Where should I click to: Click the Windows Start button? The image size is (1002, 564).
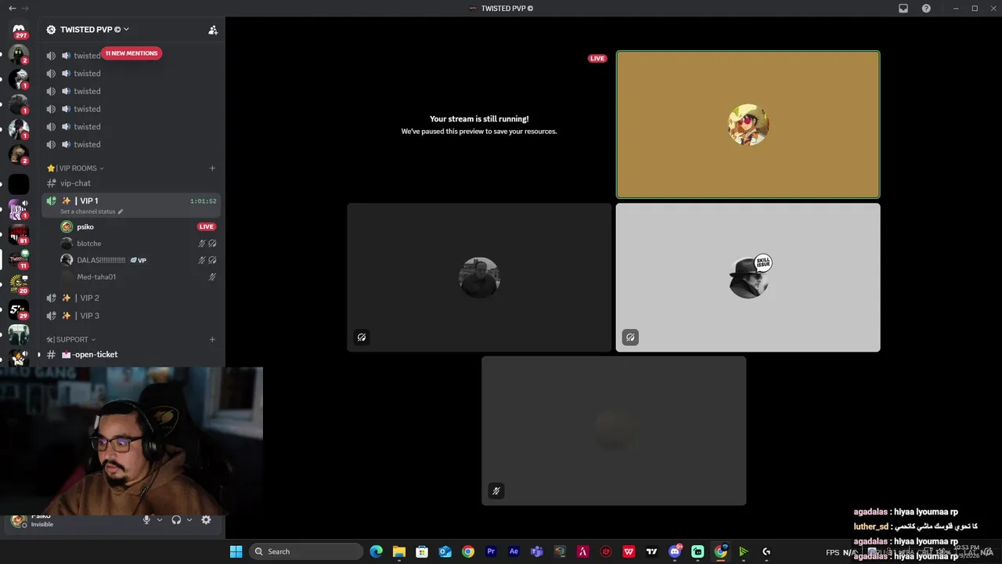[x=236, y=551]
